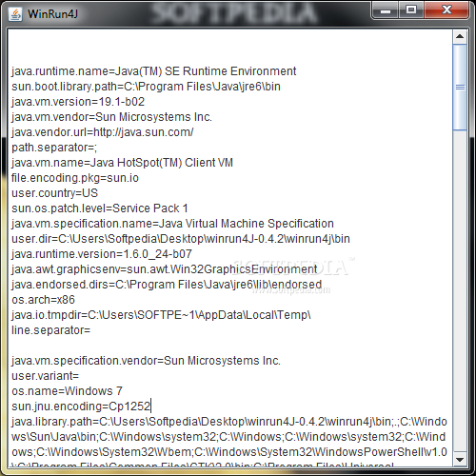
Task: Click the file.encoding.pkg=sun.io line
Action: (75, 178)
